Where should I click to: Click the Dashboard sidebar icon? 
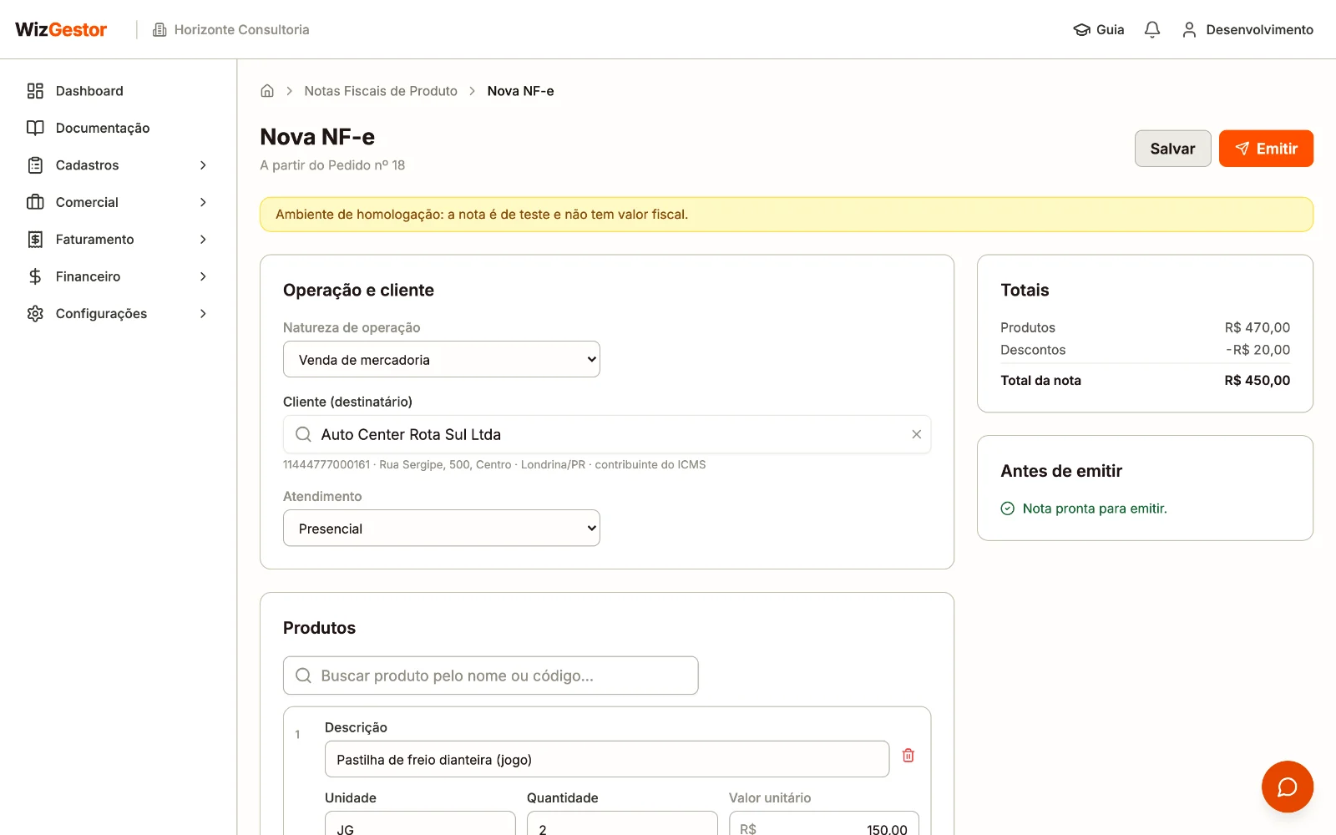click(35, 91)
